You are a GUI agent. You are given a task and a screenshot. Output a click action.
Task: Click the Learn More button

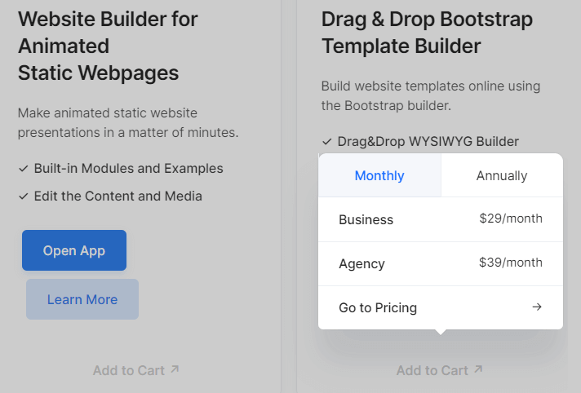82,299
